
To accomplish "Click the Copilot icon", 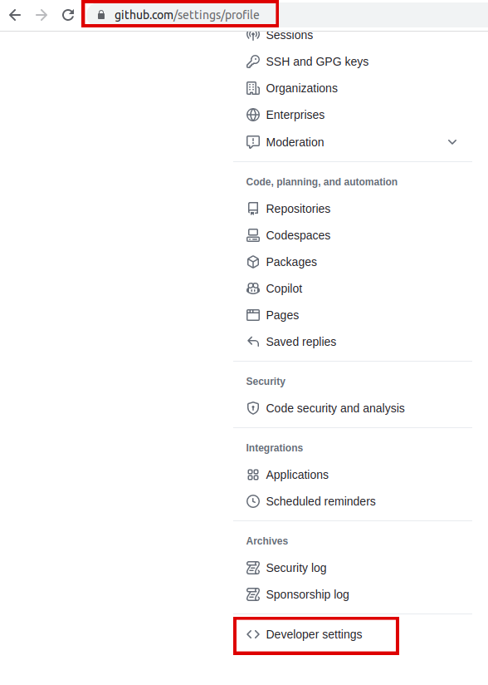I will [252, 288].
